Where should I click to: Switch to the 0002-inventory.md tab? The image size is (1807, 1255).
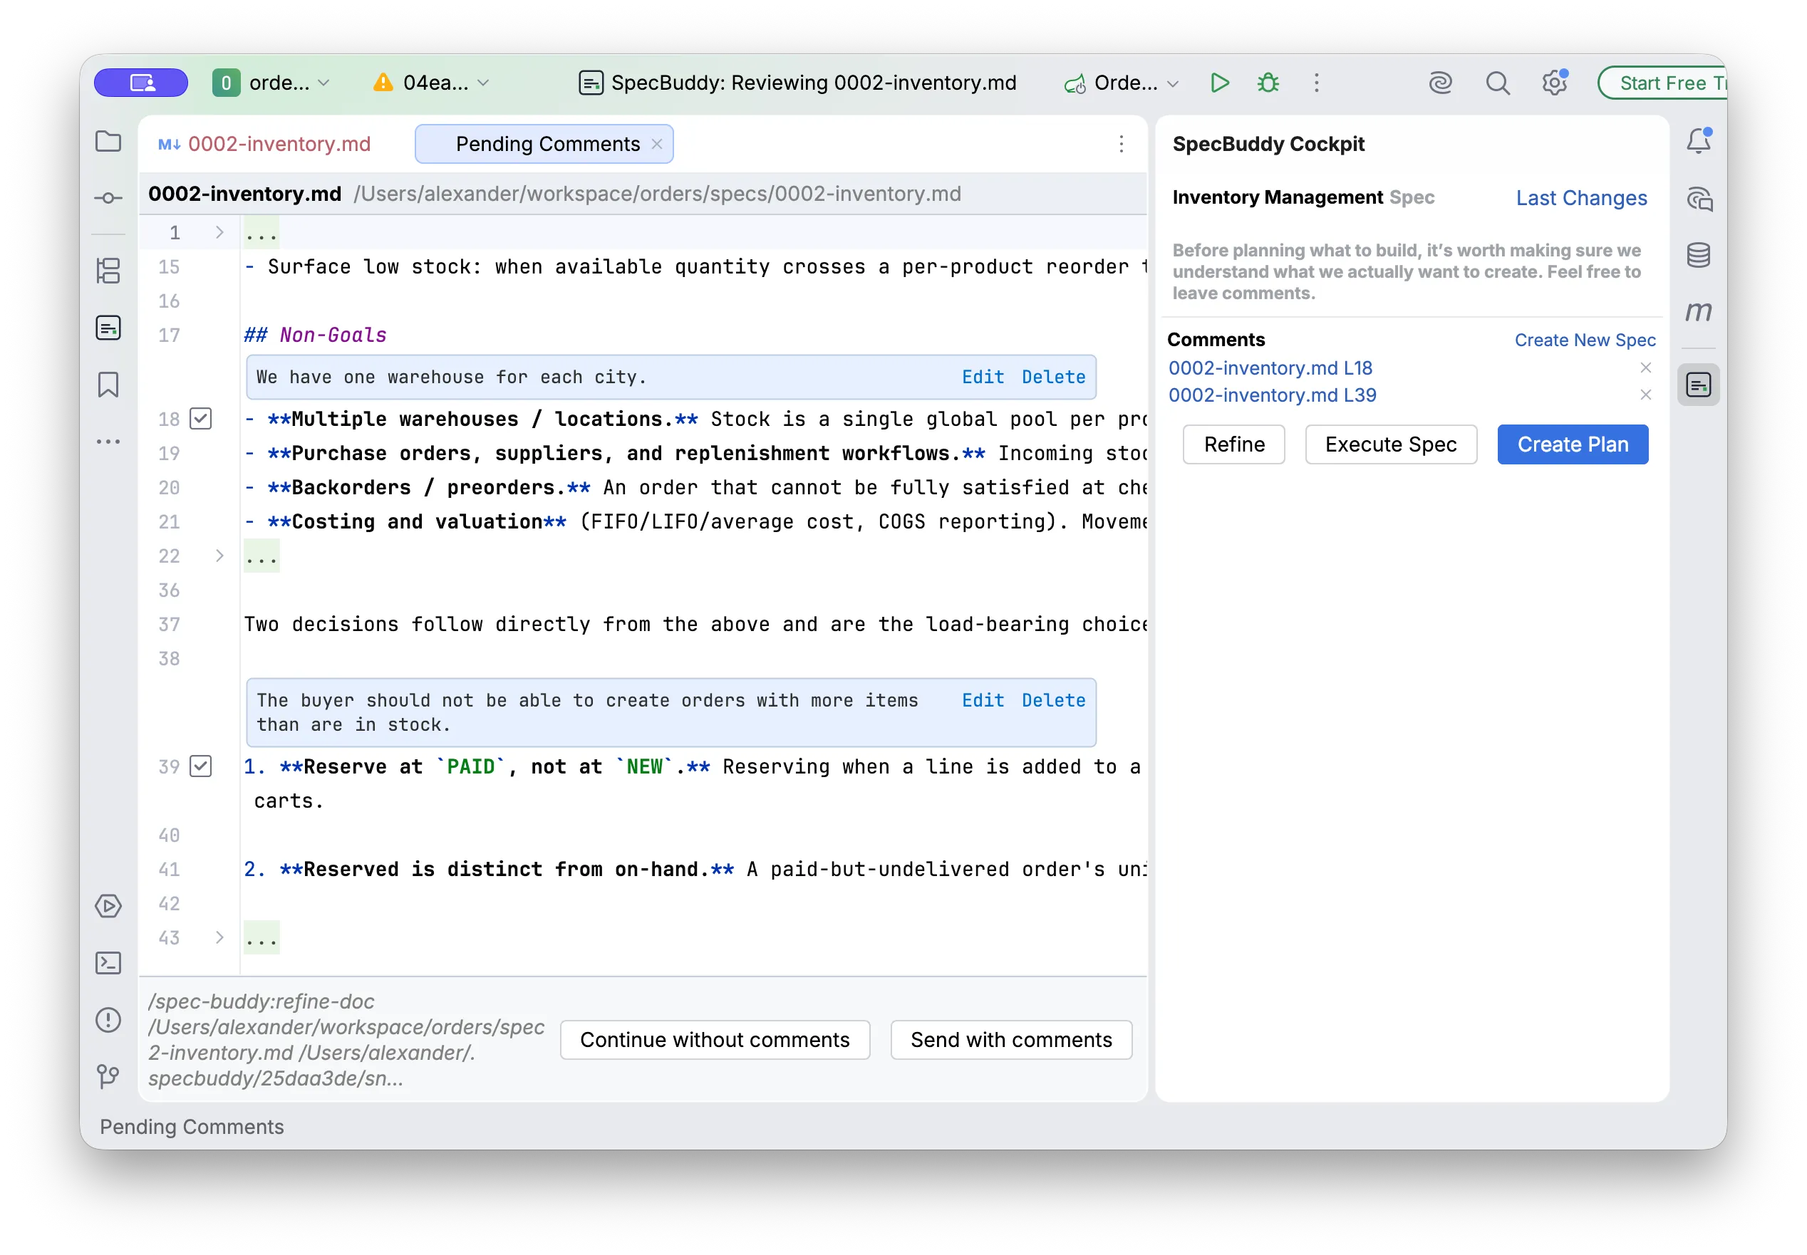click(x=265, y=144)
